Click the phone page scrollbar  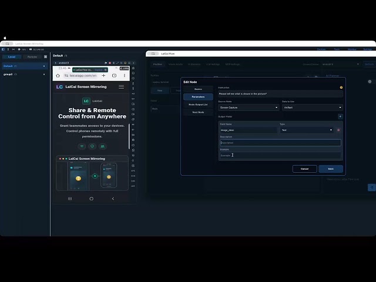(129, 136)
